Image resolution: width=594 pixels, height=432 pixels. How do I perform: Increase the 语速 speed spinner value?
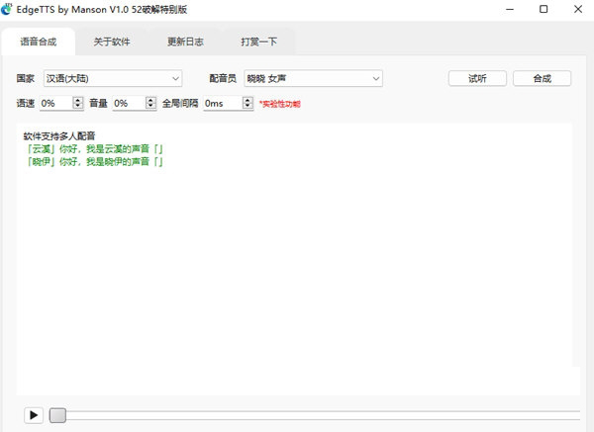[x=78, y=99]
